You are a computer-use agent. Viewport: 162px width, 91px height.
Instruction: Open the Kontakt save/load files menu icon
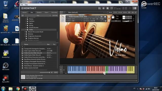pos(99,8)
